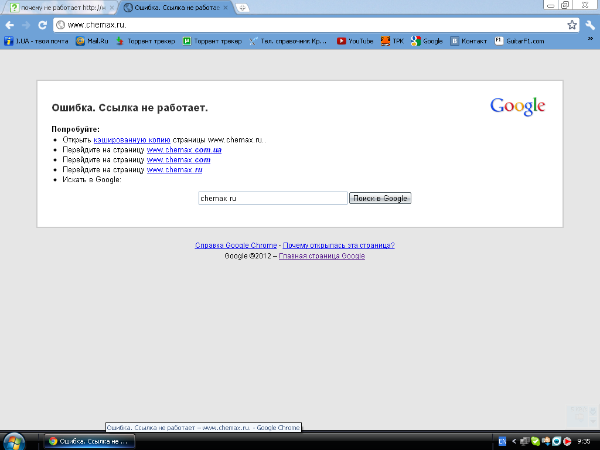Open the Главная страница Google link
Image resolution: width=600 pixels, height=450 pixels.
click(322, 256)
